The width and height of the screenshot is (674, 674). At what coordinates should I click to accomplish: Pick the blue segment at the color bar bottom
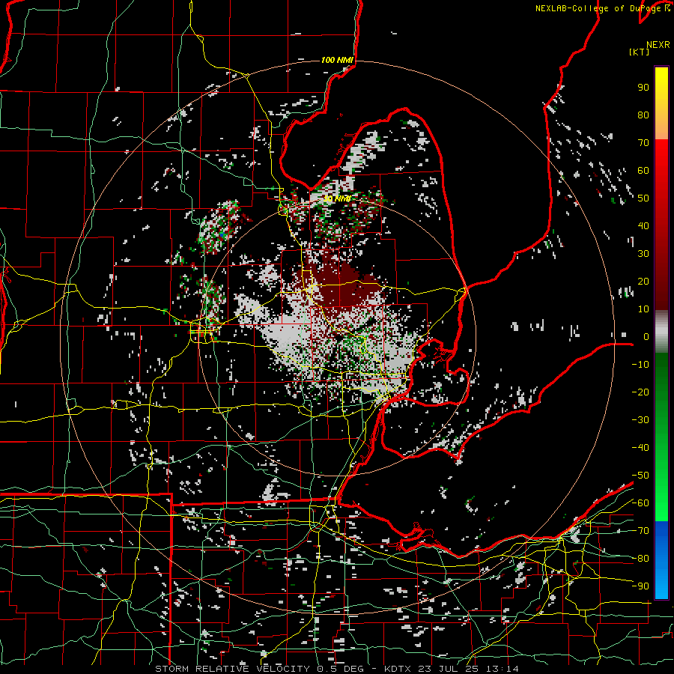coord(661,560)
